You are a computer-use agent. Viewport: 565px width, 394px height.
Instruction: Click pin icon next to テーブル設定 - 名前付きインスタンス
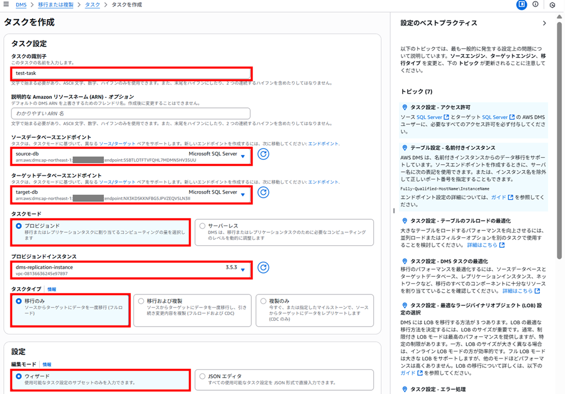click(x=405, y=148)
